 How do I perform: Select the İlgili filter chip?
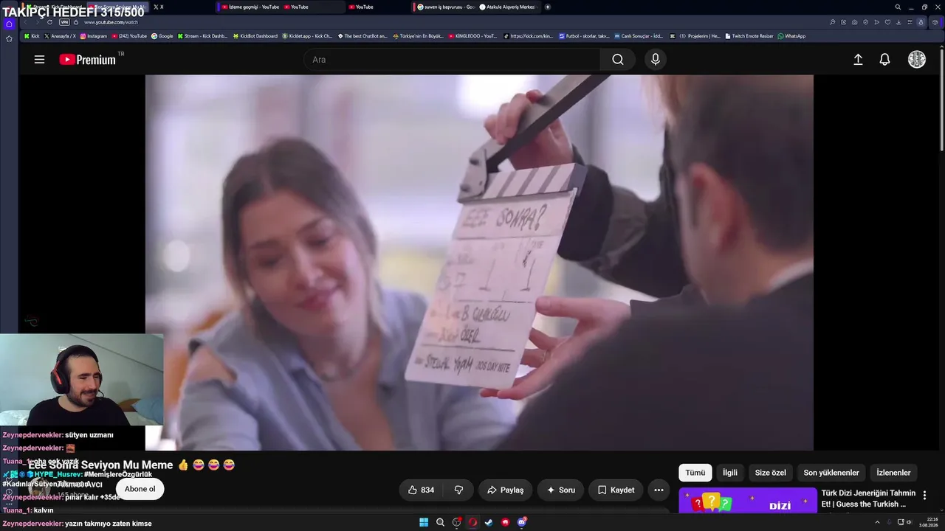pos(730,473)
